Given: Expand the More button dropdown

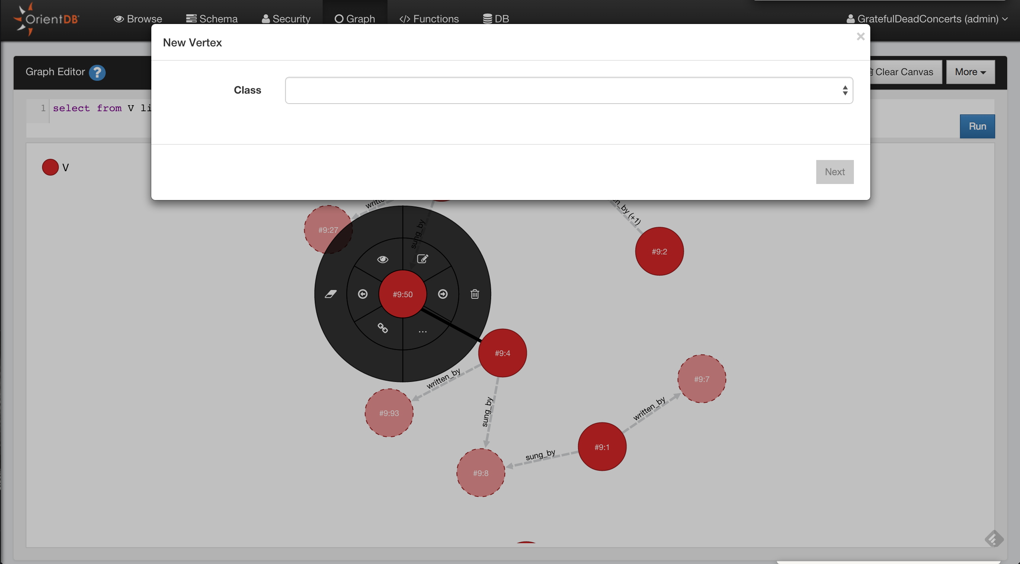Looking at the screenshot, I should [970, 72].
